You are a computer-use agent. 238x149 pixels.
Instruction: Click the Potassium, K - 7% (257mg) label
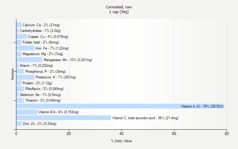(x=56, y=77)
